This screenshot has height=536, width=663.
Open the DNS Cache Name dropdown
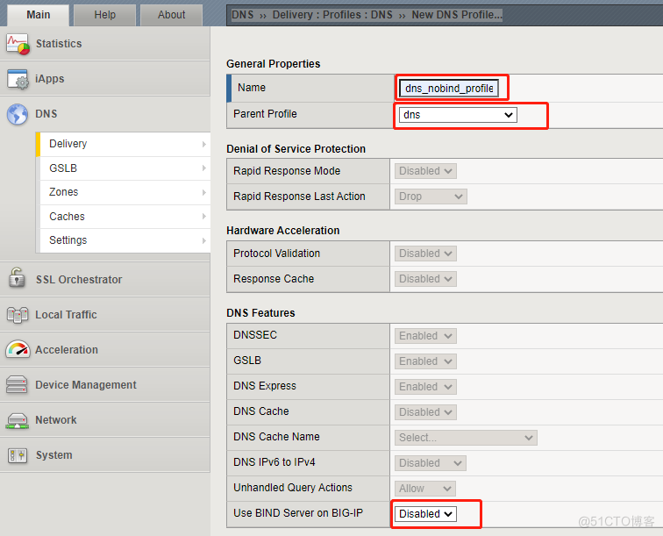(x=466, y=438)
